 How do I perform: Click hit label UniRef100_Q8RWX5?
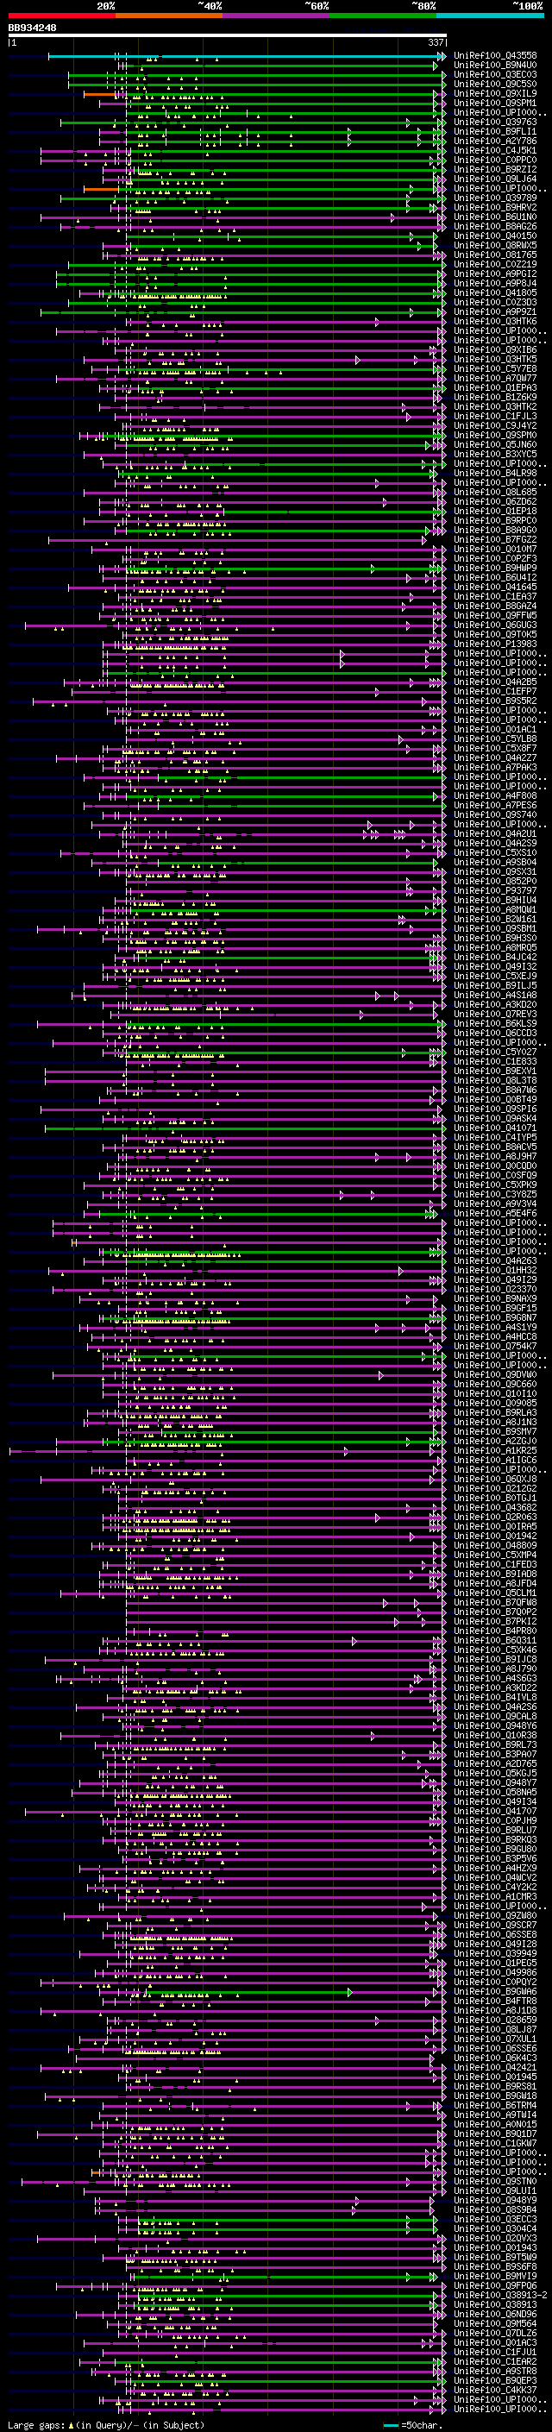pos(495,246)
